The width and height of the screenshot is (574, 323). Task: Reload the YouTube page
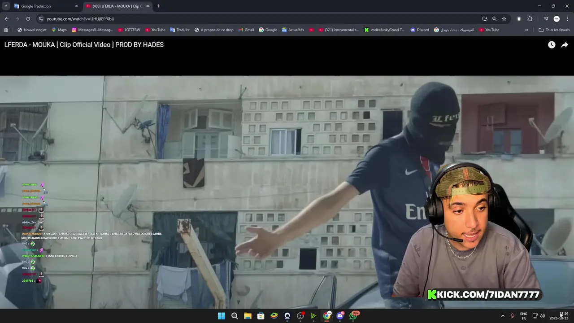[x=28, y=19]
